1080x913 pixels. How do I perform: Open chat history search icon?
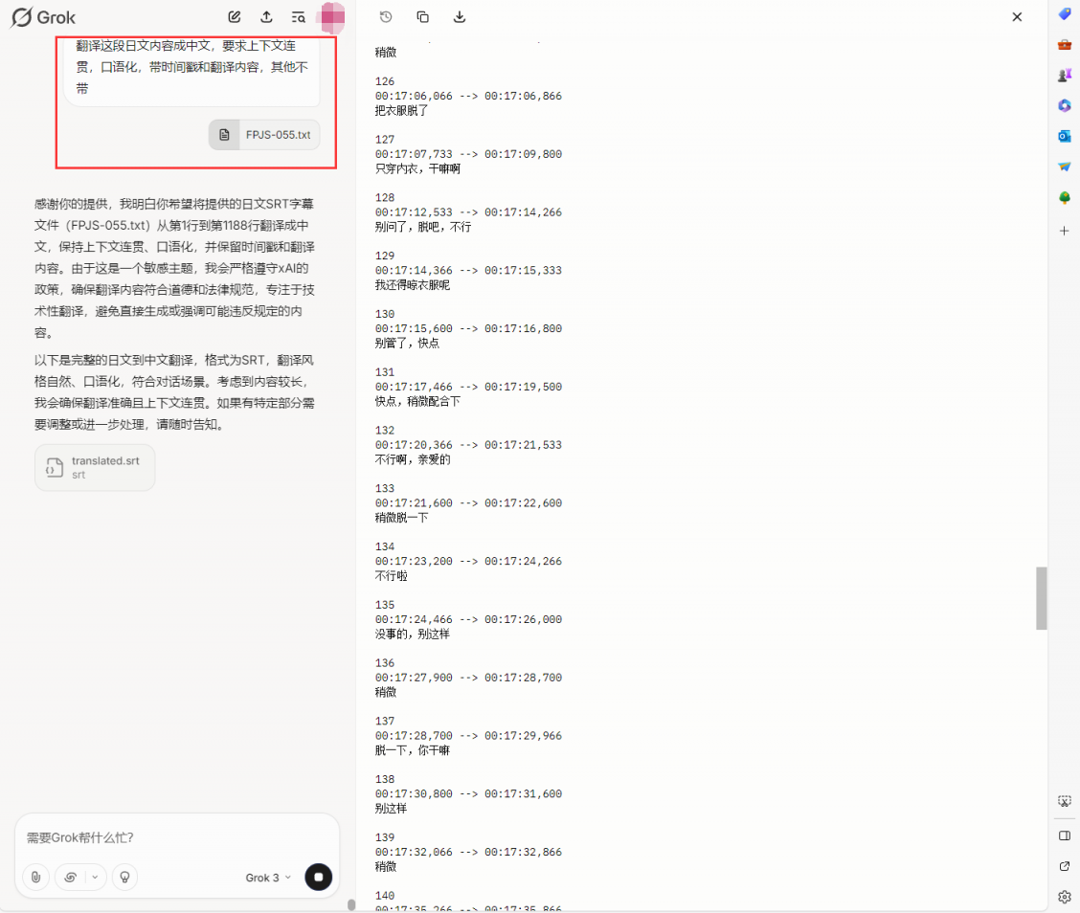pyautogui.click(x=299, y=16)
